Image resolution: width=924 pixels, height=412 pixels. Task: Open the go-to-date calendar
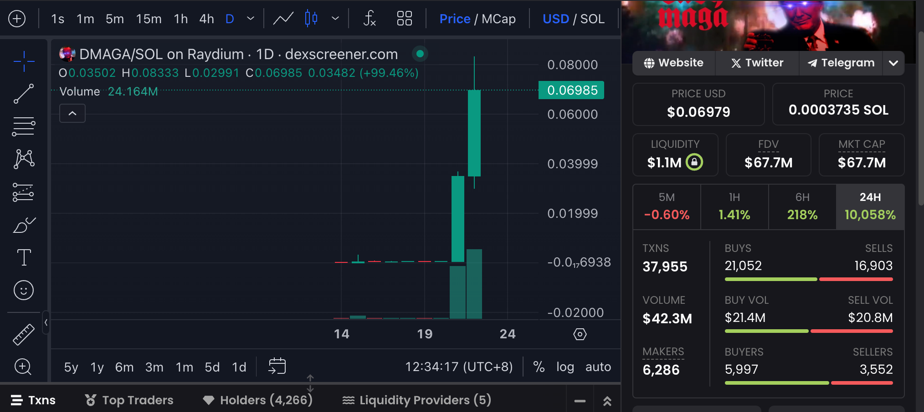[x=277, y=366]
